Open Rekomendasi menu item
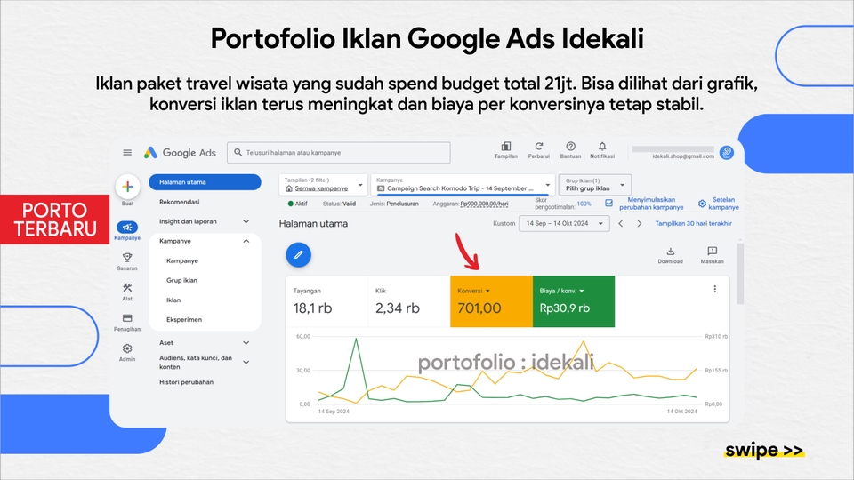 tap(179, 202)
